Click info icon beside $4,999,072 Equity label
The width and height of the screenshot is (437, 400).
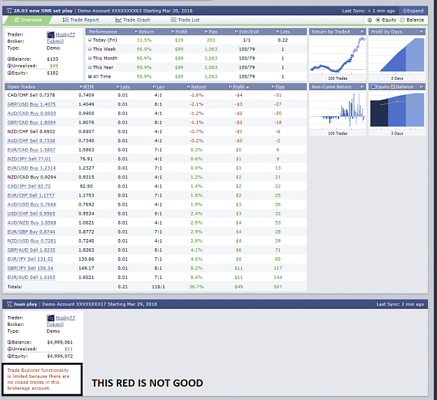(9, 356)
